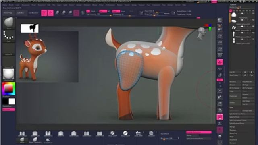Image resolution: width=258 pixels, height=145 pixels.
Task: Toggle the Gizmo 3D icon
Action: [76, 13]
